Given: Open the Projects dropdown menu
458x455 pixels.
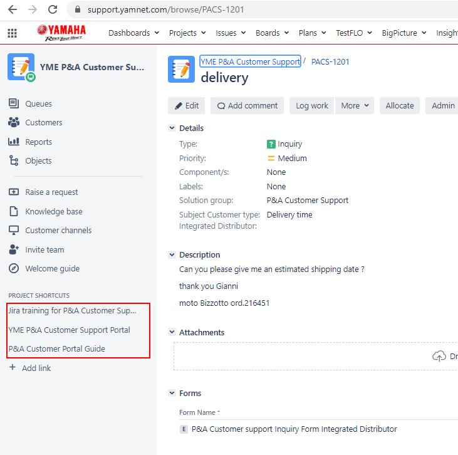Looking at the screenshot, I should pos(187,33).
